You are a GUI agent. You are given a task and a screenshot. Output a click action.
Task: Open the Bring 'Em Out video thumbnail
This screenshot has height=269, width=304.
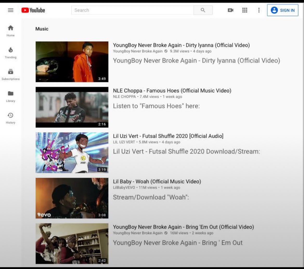(x=72, y=244)
